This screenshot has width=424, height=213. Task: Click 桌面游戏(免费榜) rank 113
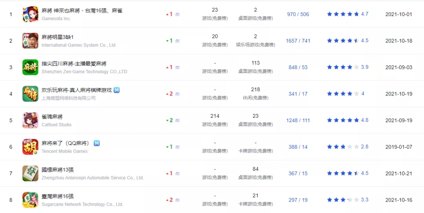click(x=256, y=67)
